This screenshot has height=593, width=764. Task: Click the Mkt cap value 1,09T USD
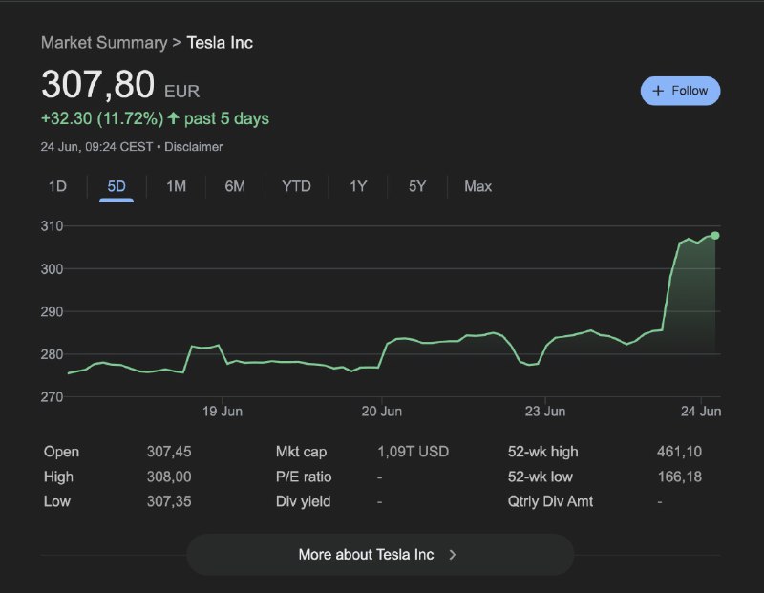click(414, 452)
